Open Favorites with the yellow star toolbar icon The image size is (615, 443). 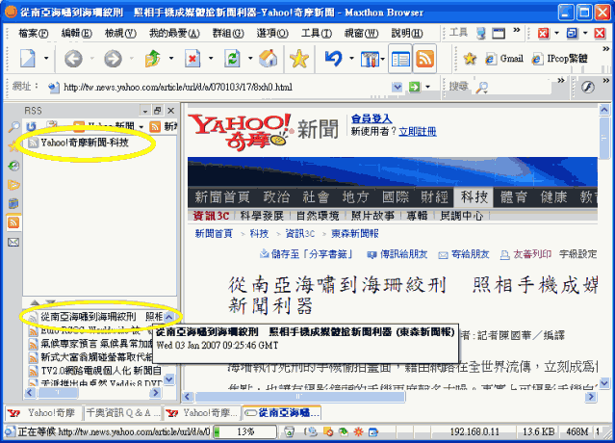pyautogui.click(x=299, y=59)
